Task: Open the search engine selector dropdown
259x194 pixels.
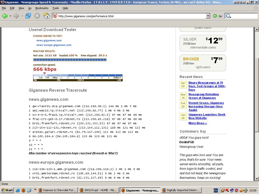Action: click(228, 16)
